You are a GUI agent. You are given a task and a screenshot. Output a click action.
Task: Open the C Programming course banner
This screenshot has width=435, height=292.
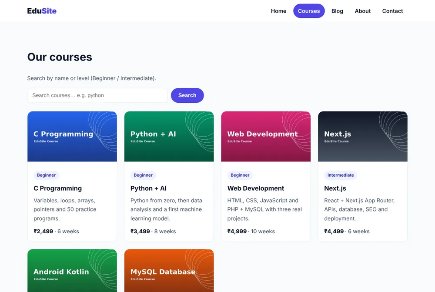(72, 136)
